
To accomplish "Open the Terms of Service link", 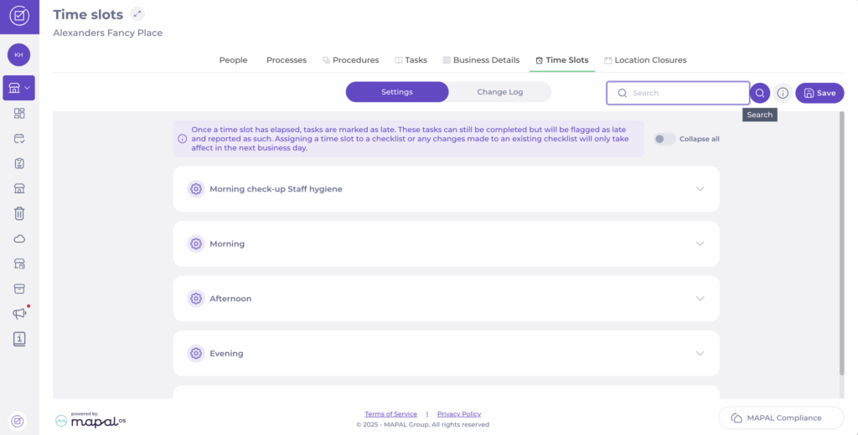I will [x=390, y=414].
